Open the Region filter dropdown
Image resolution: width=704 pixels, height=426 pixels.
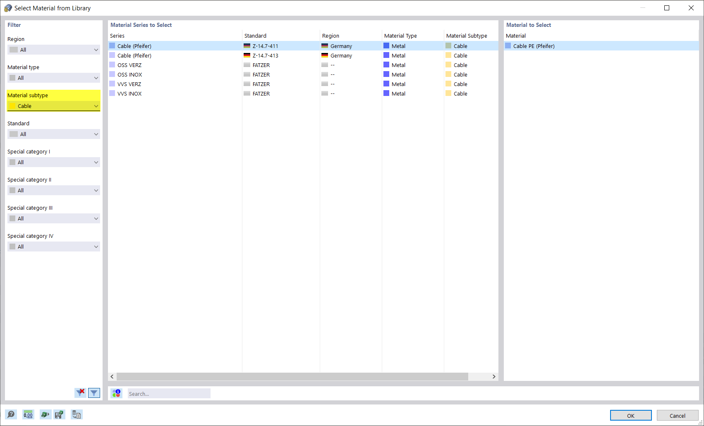[x=54, y=50]
